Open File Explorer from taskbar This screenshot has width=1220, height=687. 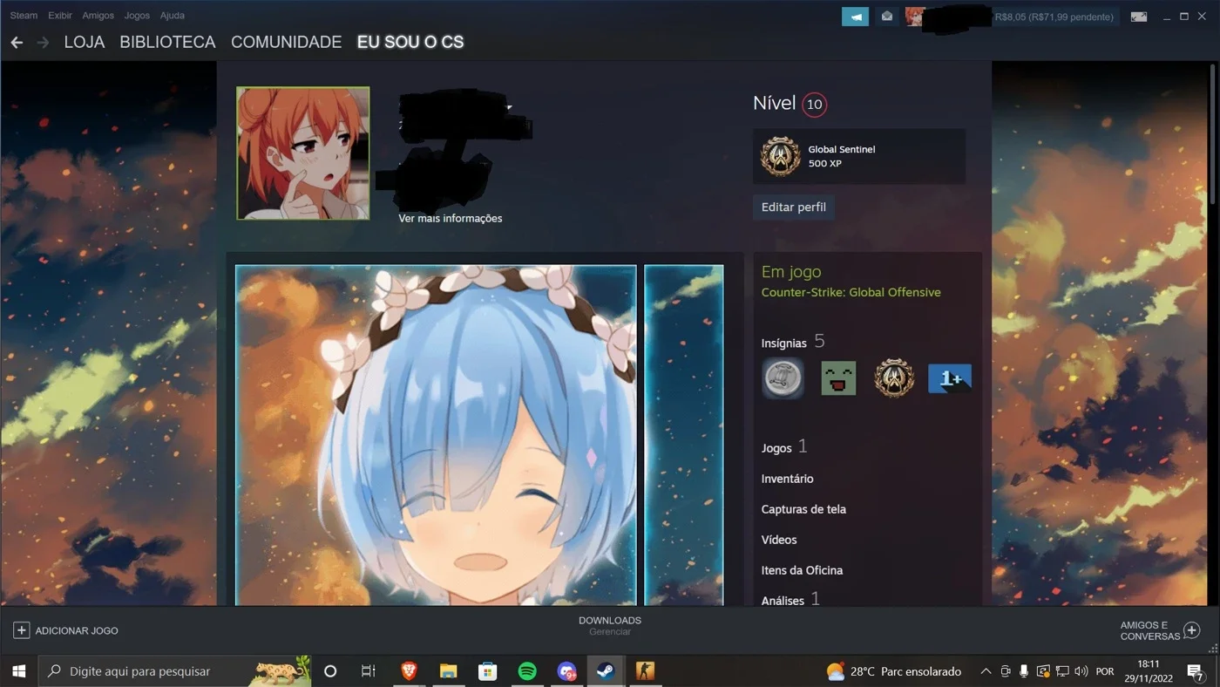448,671
